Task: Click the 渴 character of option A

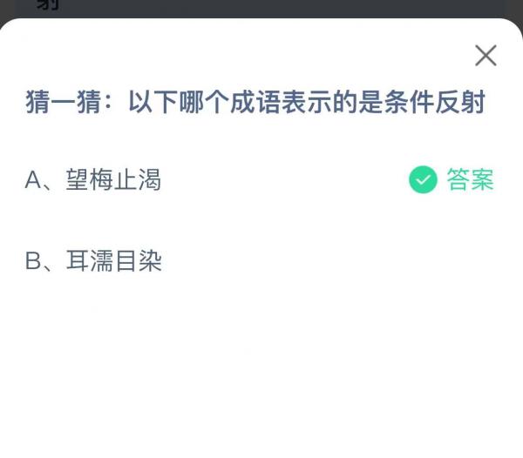Action: [x=150, y=180]
